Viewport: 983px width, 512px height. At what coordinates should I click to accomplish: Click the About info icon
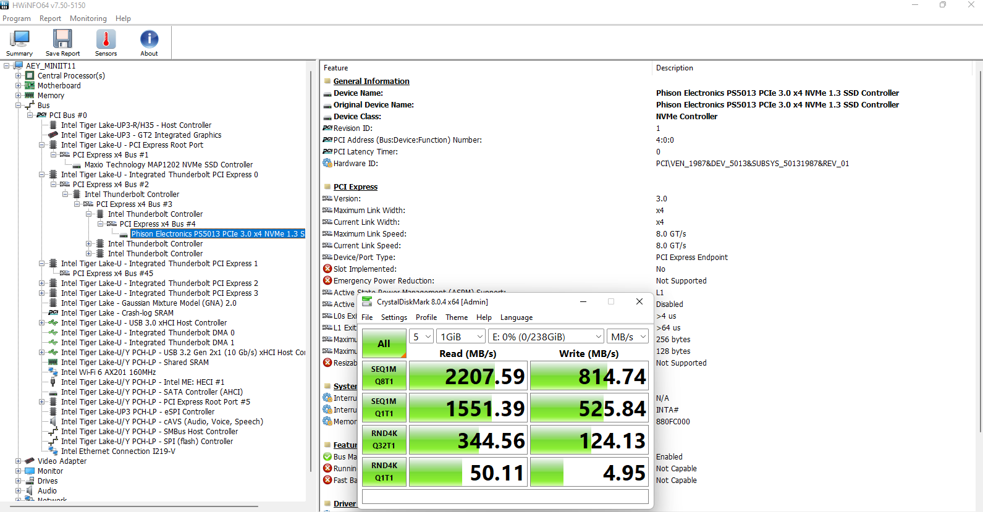(149, 40)
